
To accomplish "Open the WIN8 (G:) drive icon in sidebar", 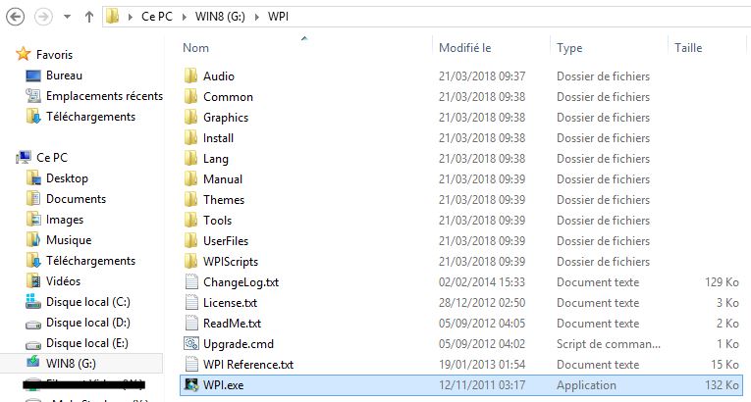I will coord(33,362).
